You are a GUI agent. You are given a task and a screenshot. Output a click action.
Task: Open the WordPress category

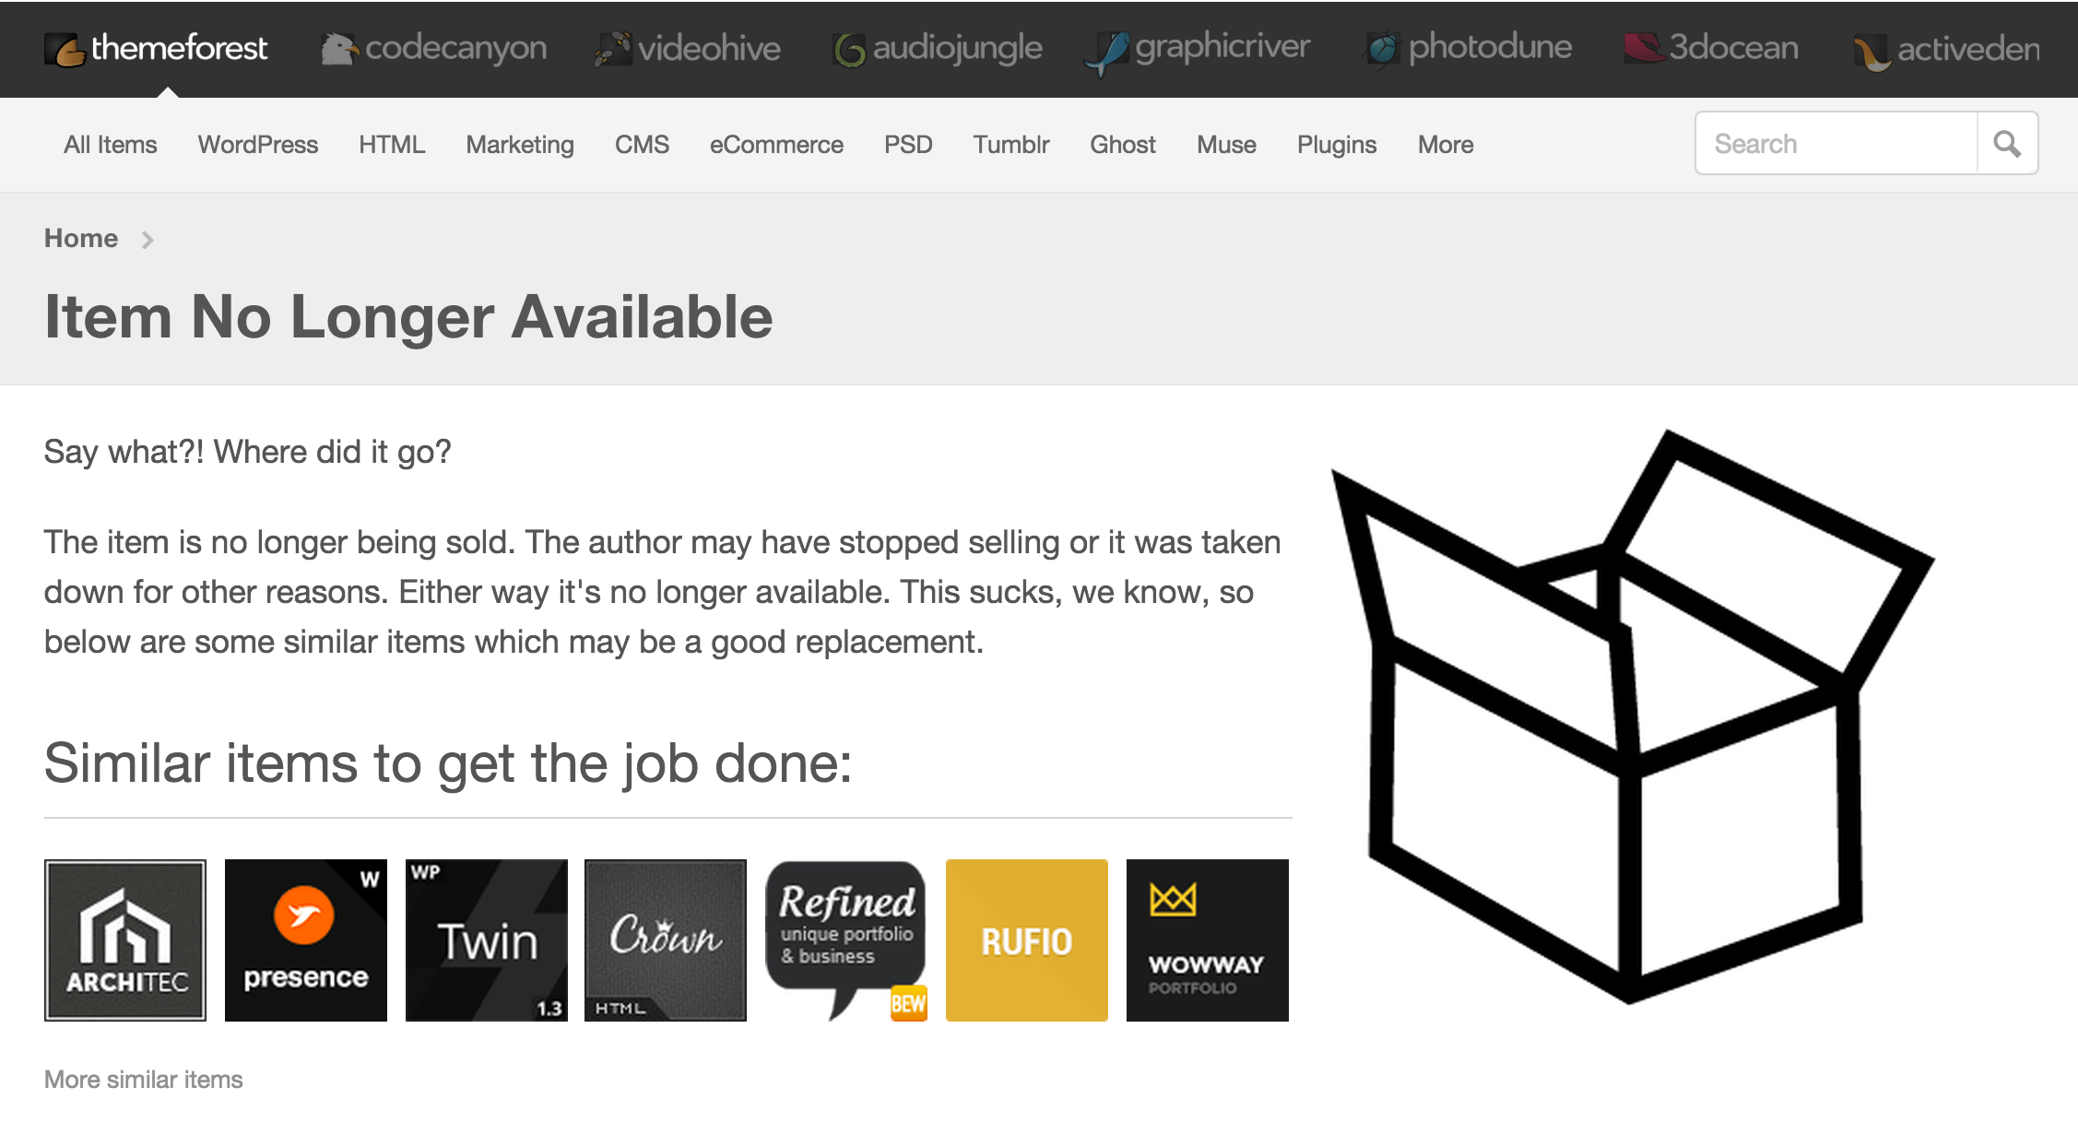(258, 145)
